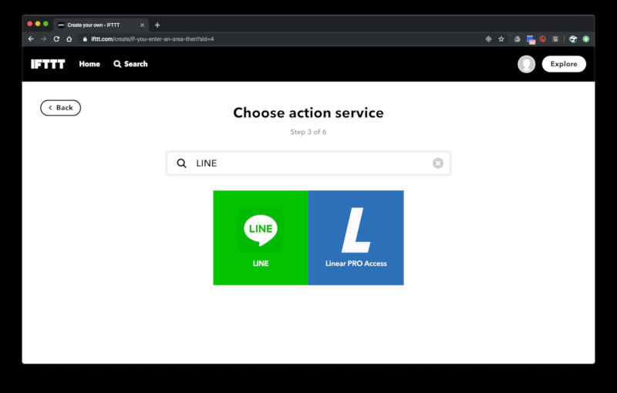Select the LINE service tile

coord(261,238)
